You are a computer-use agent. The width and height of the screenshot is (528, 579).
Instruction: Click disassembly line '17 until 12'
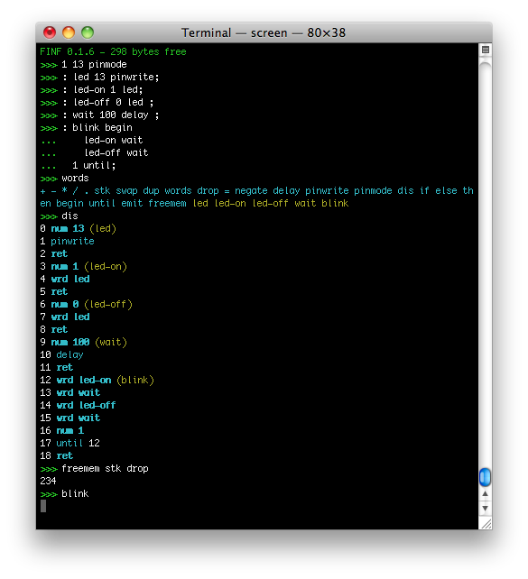(69, 444)
